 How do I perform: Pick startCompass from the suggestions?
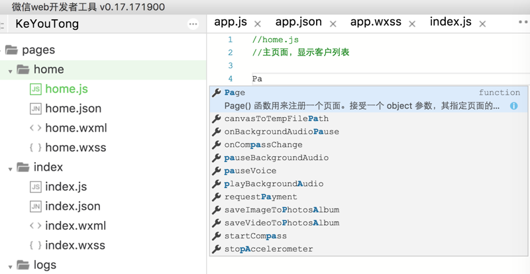(256, 236)
